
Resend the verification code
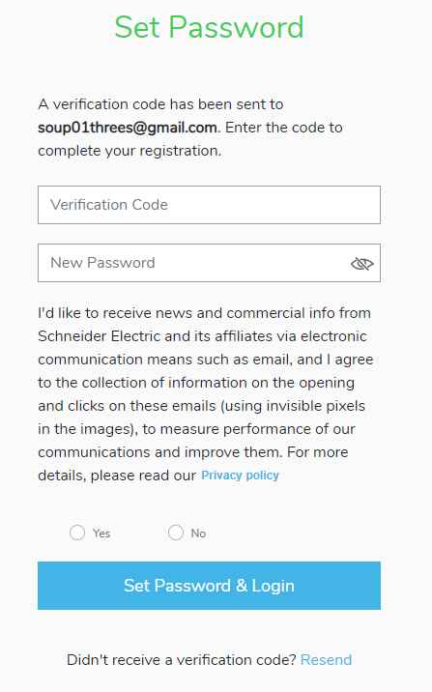point(326,660)
